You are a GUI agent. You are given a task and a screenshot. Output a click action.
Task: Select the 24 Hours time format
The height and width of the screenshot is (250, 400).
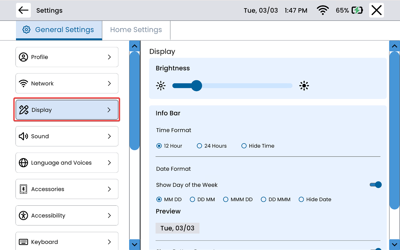click(200, 146)
